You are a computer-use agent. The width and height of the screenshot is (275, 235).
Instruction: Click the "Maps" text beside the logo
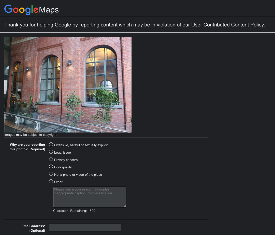point(49,10)
